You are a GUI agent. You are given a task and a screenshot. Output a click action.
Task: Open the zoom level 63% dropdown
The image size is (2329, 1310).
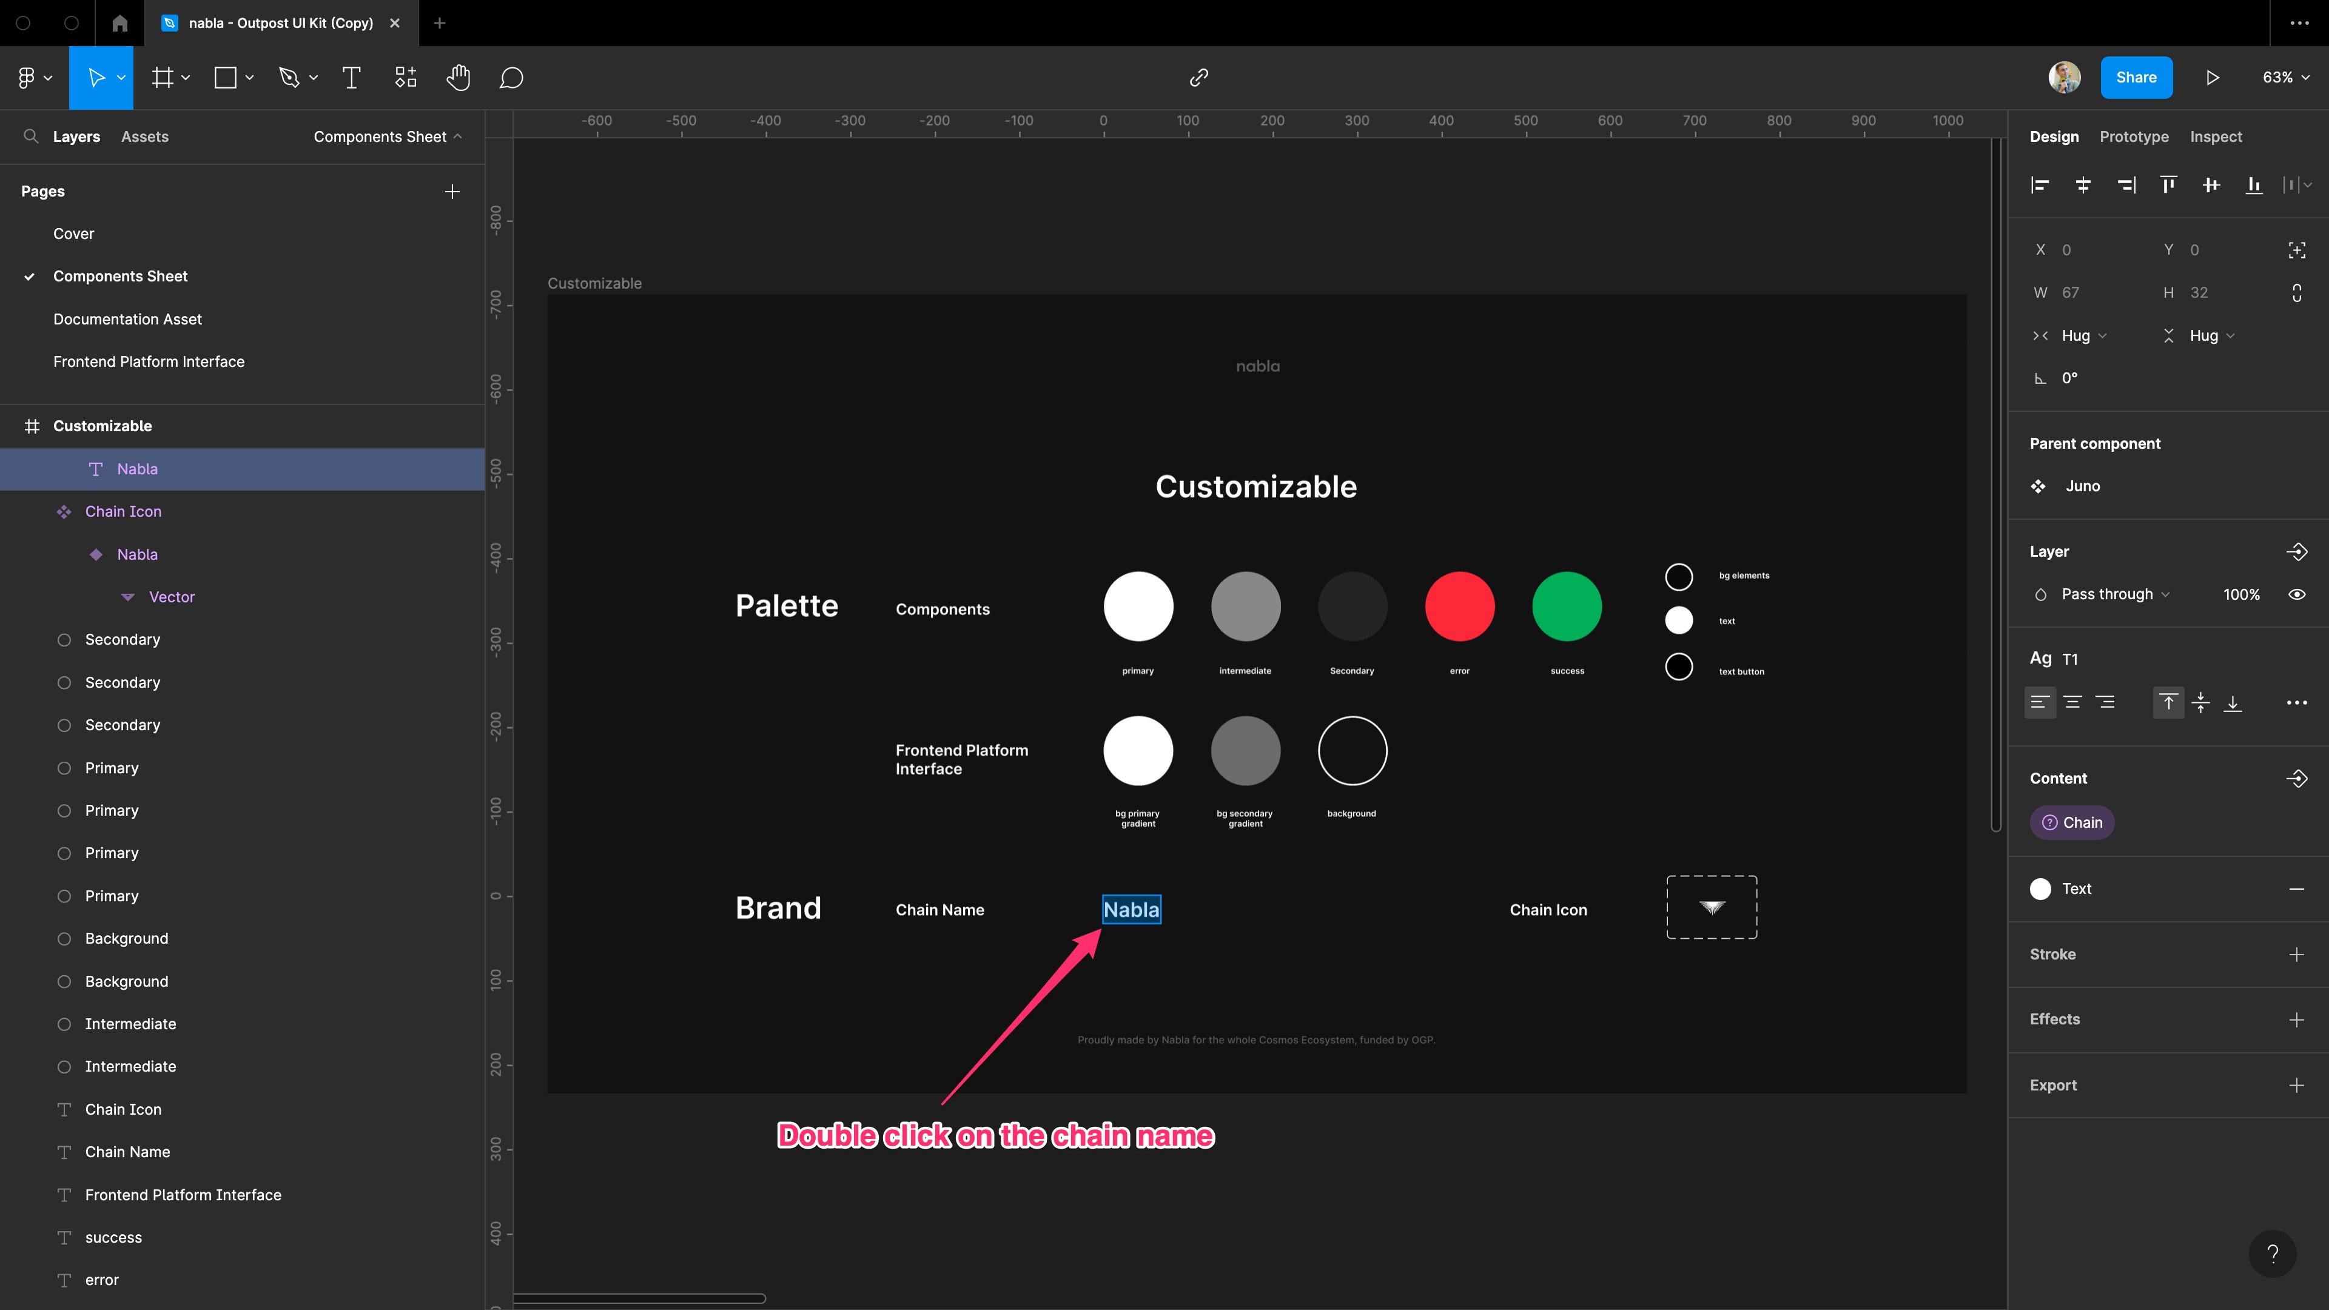pos(2285,78)
